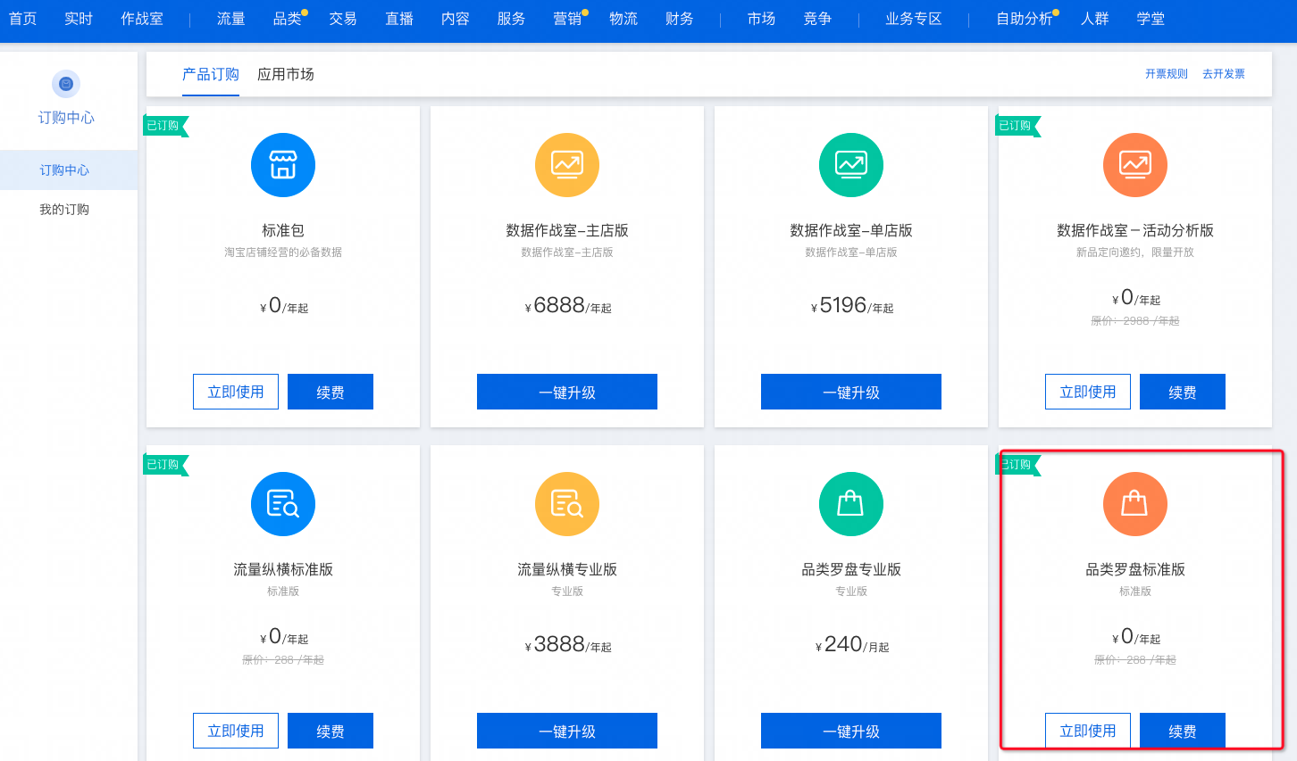Open 市场 in top navigation
The width and height of the screenshot is (1297, 761).
(x=761, y=19)
